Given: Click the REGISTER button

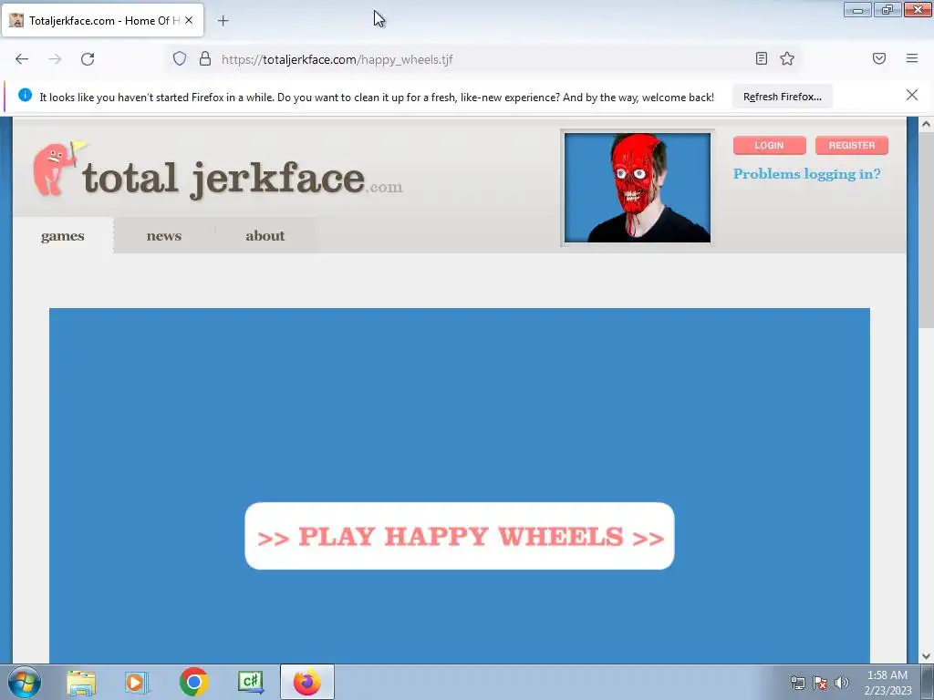Looking at the screenshot, I should click(x=851, y=145).
